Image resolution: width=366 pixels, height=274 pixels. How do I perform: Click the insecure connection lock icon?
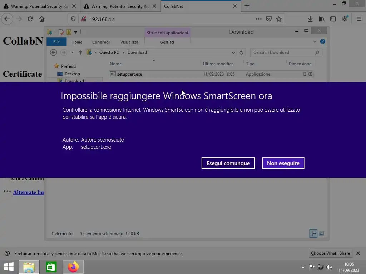[83, 19]
